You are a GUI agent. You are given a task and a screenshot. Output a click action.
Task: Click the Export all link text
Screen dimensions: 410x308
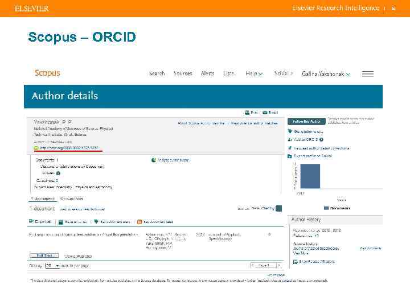click(x=43, y=221)
